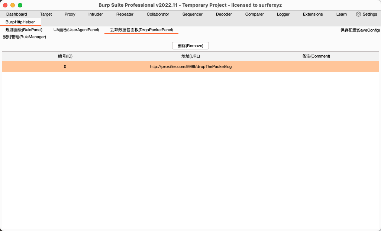Select the proxifier.com dropThePacket URL cell
This screenshot has width=381, height=231.
pyautogui.click(x=191, y=66)
